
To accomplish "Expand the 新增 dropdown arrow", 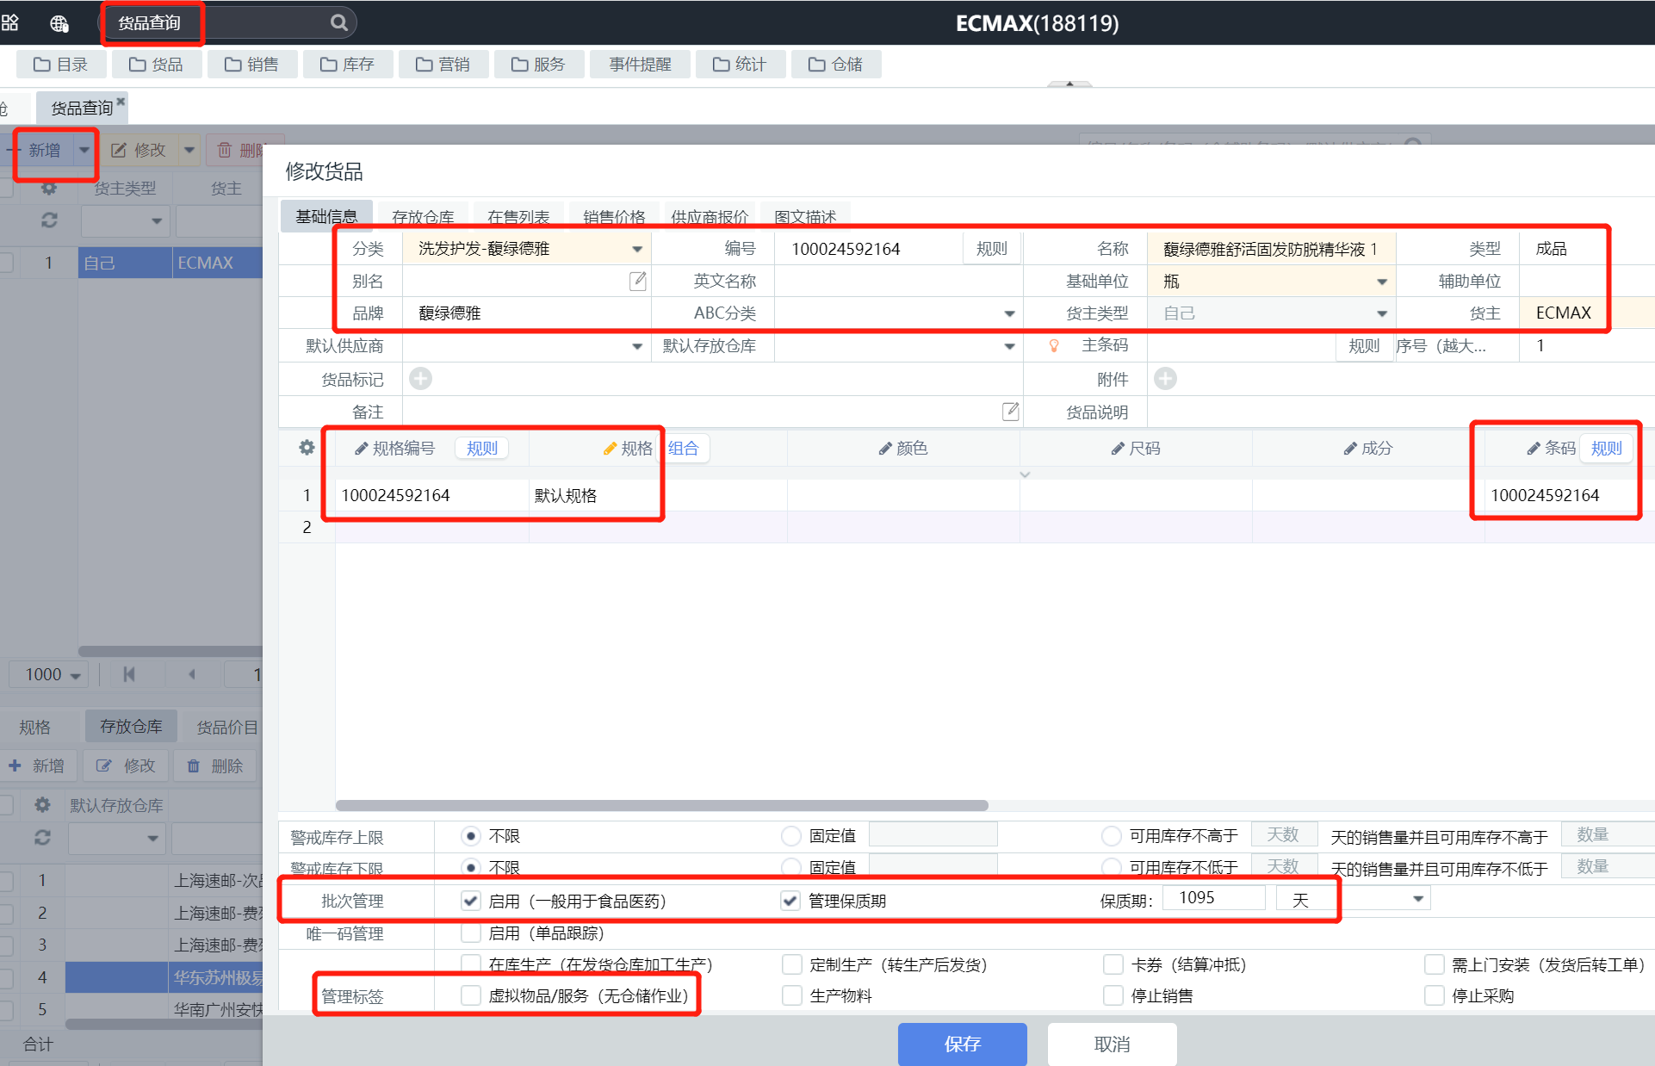I will coord(84,151).
